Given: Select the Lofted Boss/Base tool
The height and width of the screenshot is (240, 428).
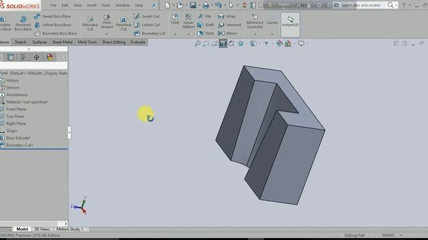Looking at the screenshot, I should (x=53, y=25).
